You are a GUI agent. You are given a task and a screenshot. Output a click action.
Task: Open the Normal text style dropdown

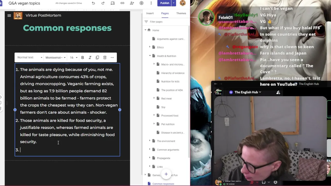(x=30, y=57)
